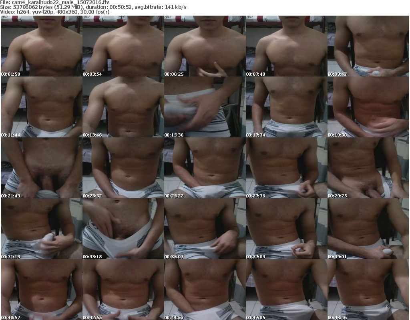Pick the frame timestamped 00:15:36

tap(205, 107)
